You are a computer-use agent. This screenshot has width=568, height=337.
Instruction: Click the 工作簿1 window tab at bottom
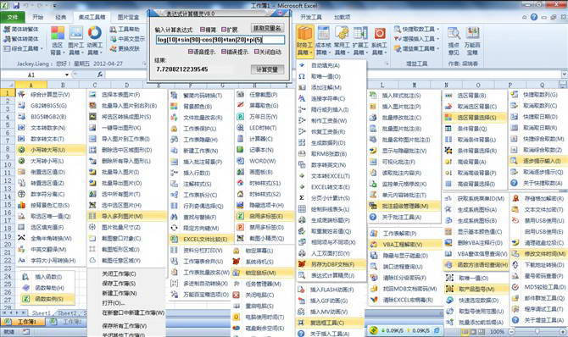(22, 322)
